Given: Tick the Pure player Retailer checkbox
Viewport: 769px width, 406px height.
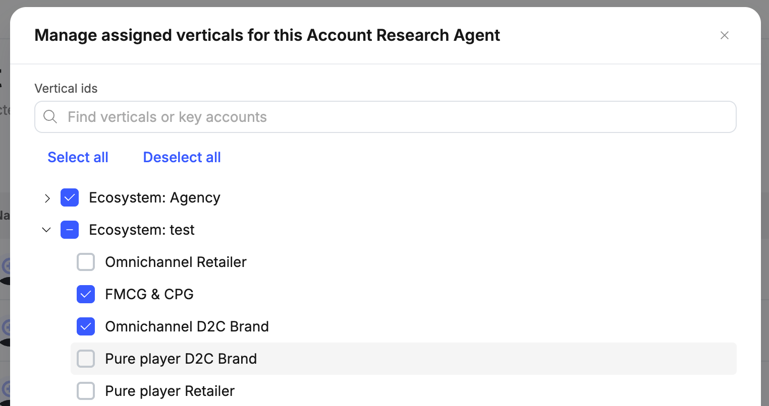Looking at the screenshot, I should click(86, 391).
